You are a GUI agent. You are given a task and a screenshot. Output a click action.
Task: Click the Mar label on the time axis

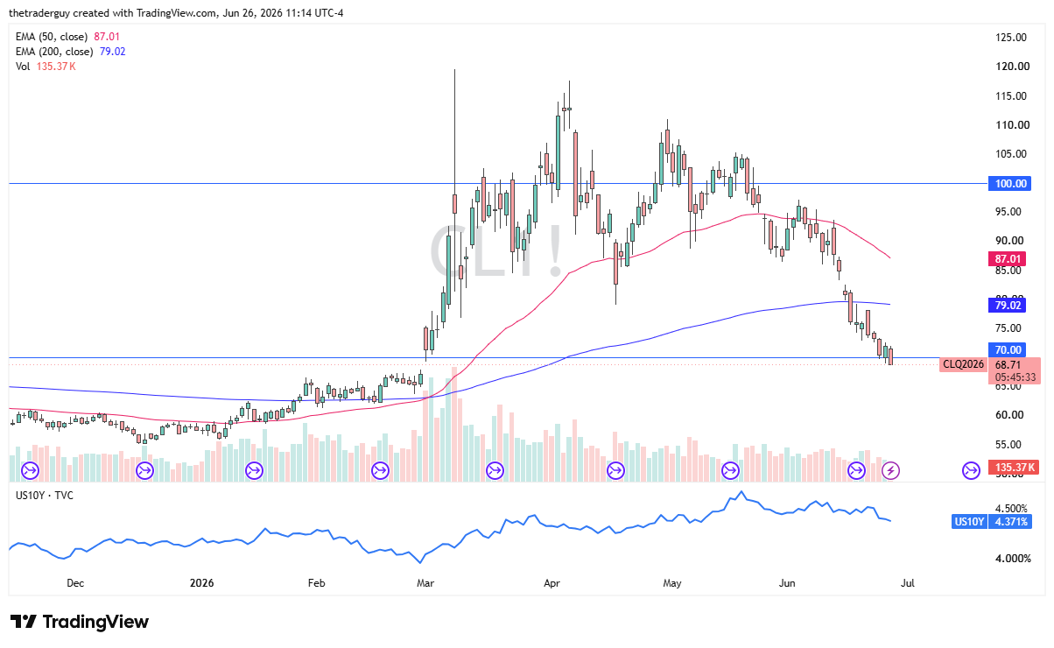click(x=425, y=583)
